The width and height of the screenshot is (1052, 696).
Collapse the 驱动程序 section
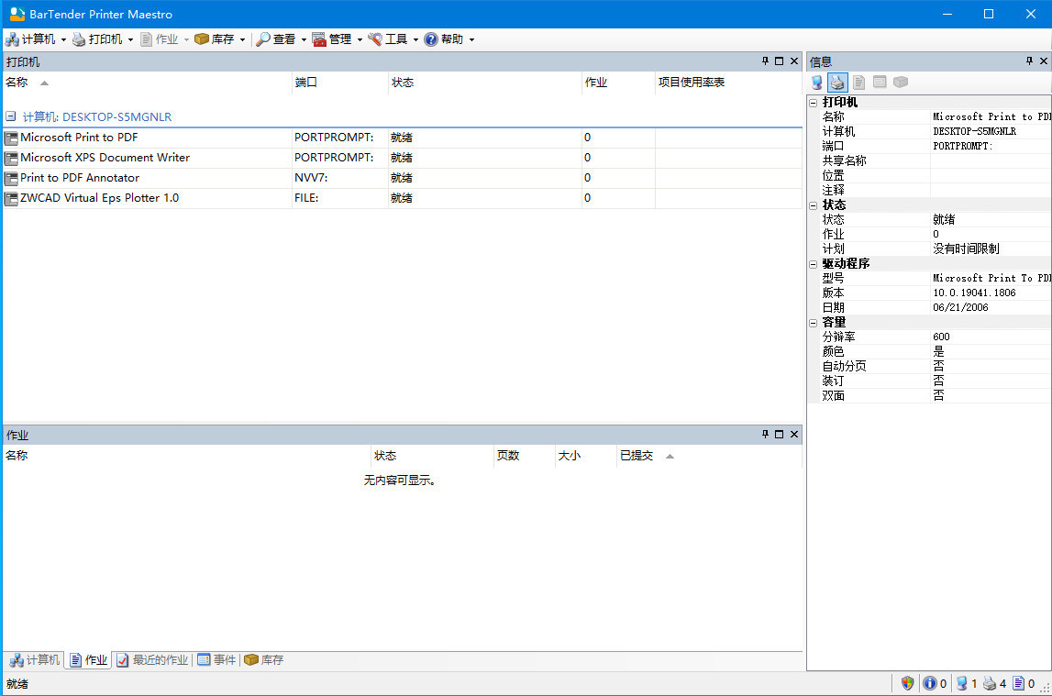click(x=814, y=264)
